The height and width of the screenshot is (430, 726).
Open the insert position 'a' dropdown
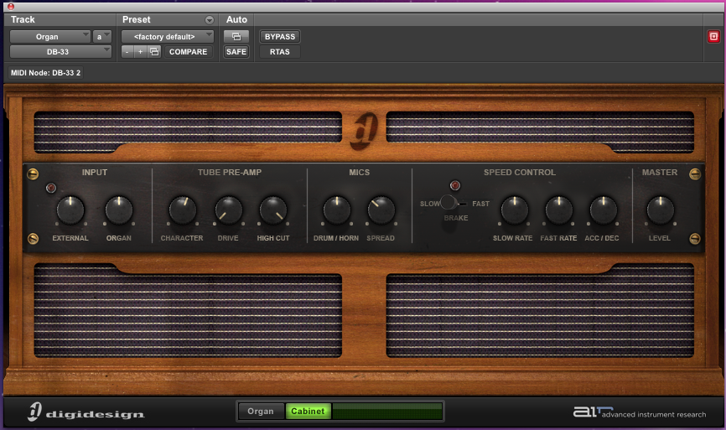102,37
